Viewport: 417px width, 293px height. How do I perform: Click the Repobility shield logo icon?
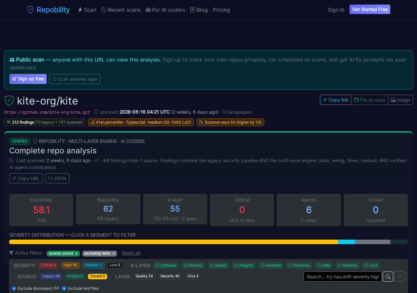coord(30,10)
